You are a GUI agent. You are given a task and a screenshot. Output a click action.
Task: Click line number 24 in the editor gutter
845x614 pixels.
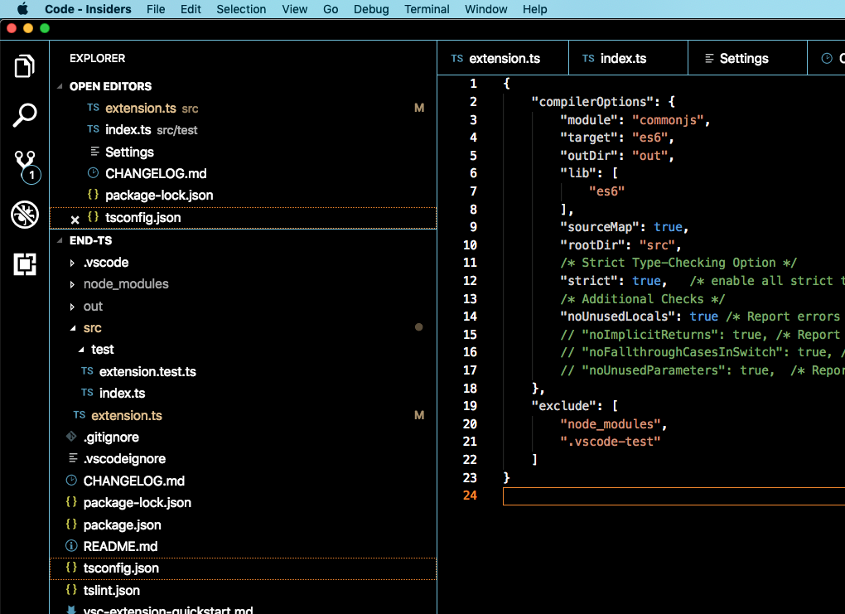point(470,496)
